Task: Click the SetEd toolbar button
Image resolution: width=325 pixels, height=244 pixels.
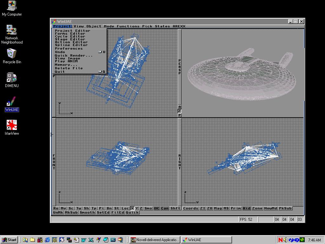Action: (103, 213)
